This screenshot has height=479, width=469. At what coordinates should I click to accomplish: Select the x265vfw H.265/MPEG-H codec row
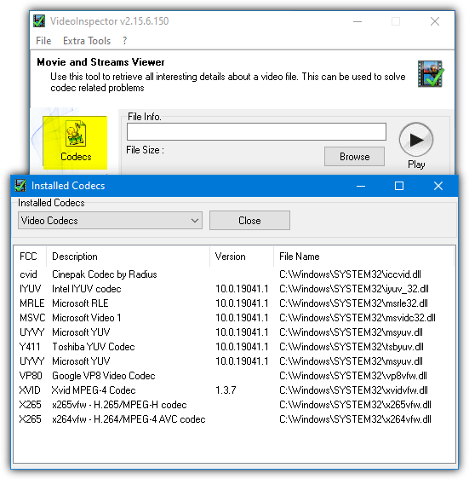pyautogui.click(x=234, y=405)
